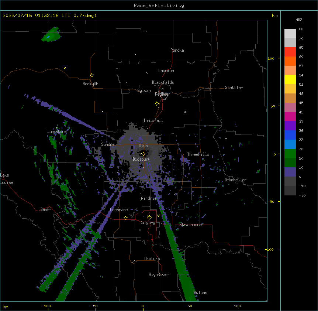Click the Ponoka city label
This screenshot has height=311, width=318.
177,50
